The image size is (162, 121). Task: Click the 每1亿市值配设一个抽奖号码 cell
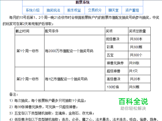[x=75, y=79]
